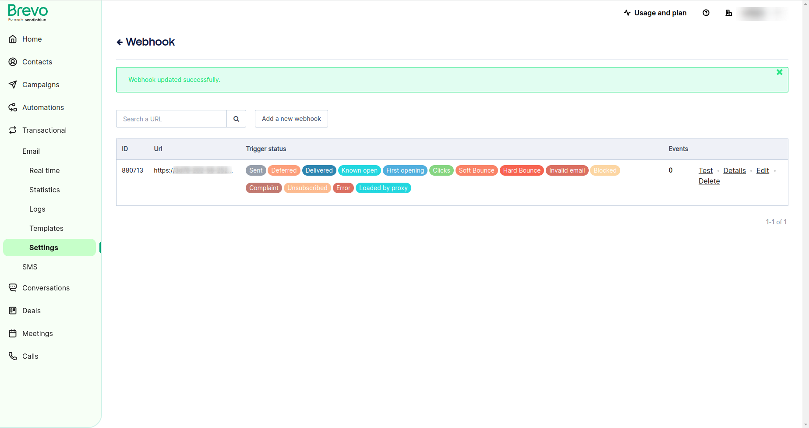Open the Home menu item
The height and width of the screenshot is (428, 809).
[x=32, y=39]
